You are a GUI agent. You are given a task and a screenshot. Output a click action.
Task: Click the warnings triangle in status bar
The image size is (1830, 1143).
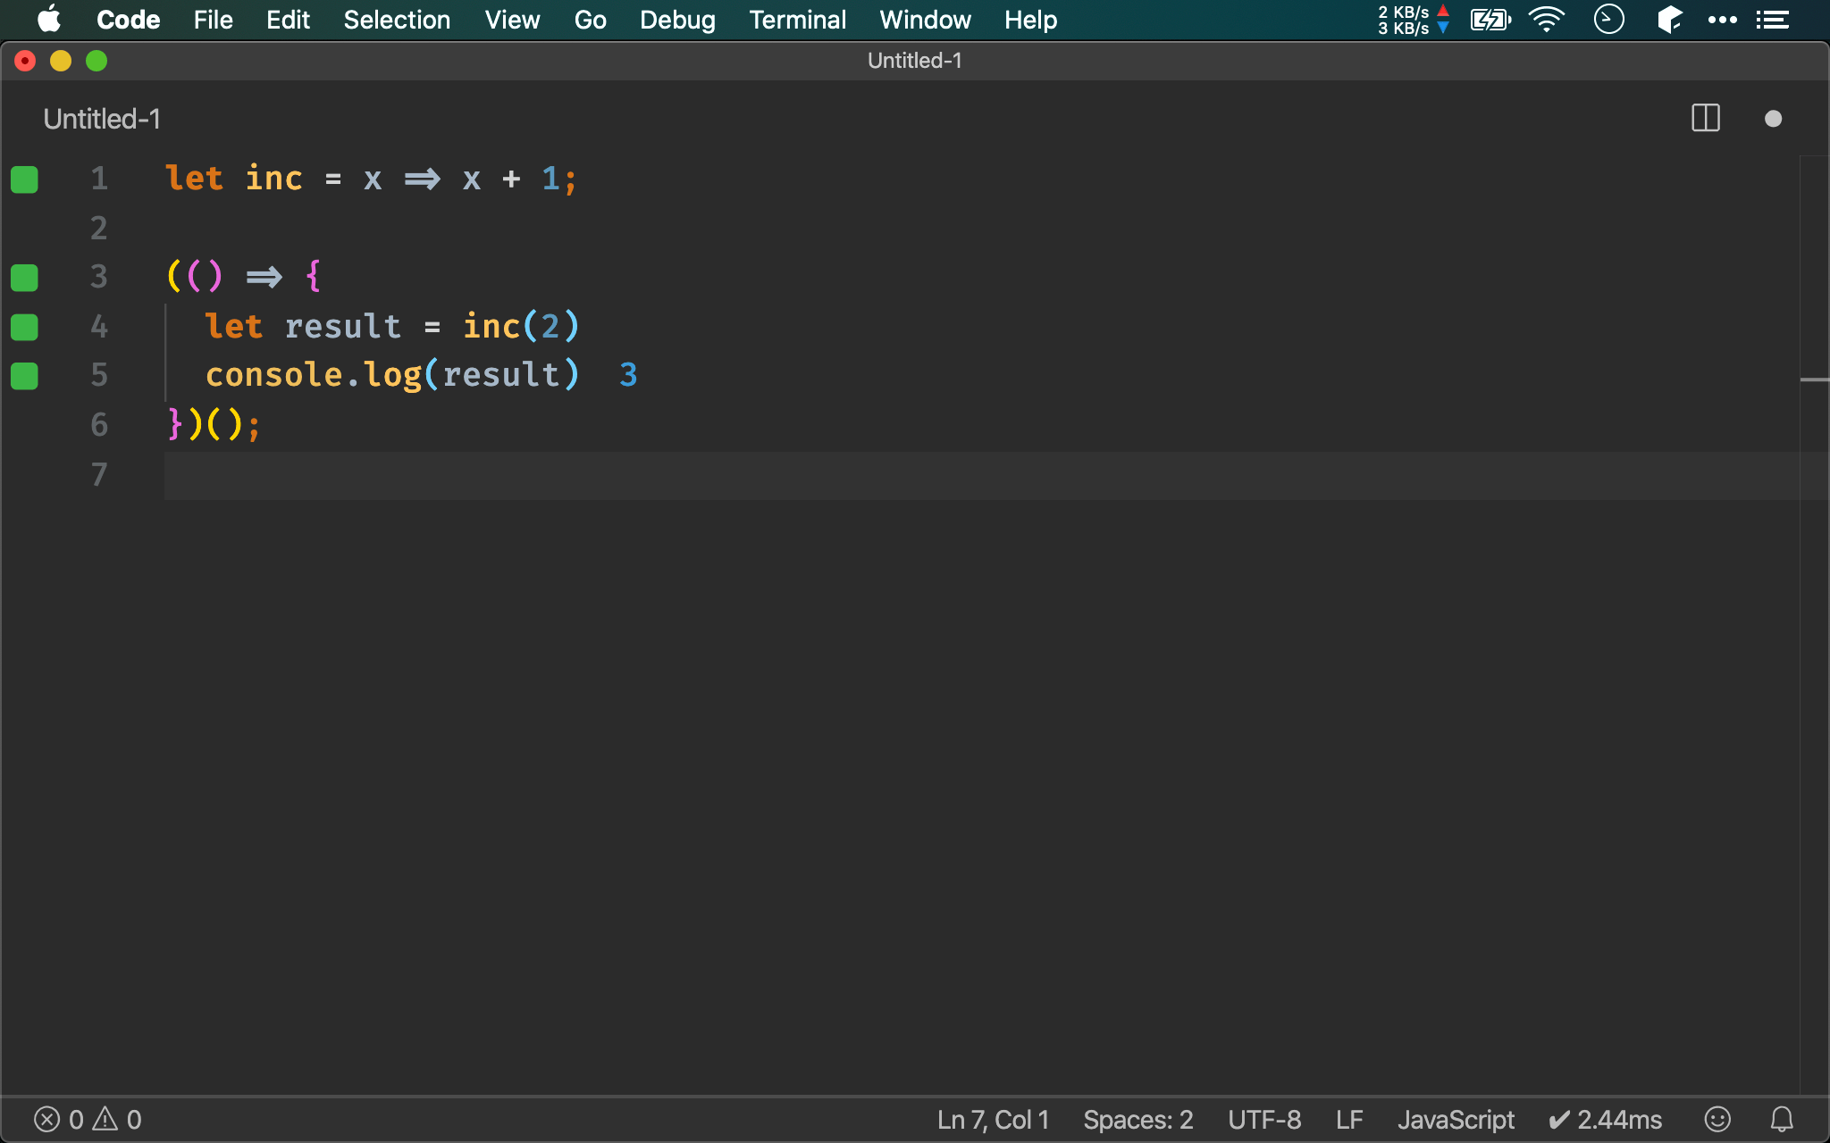(x=105, y=1119)
